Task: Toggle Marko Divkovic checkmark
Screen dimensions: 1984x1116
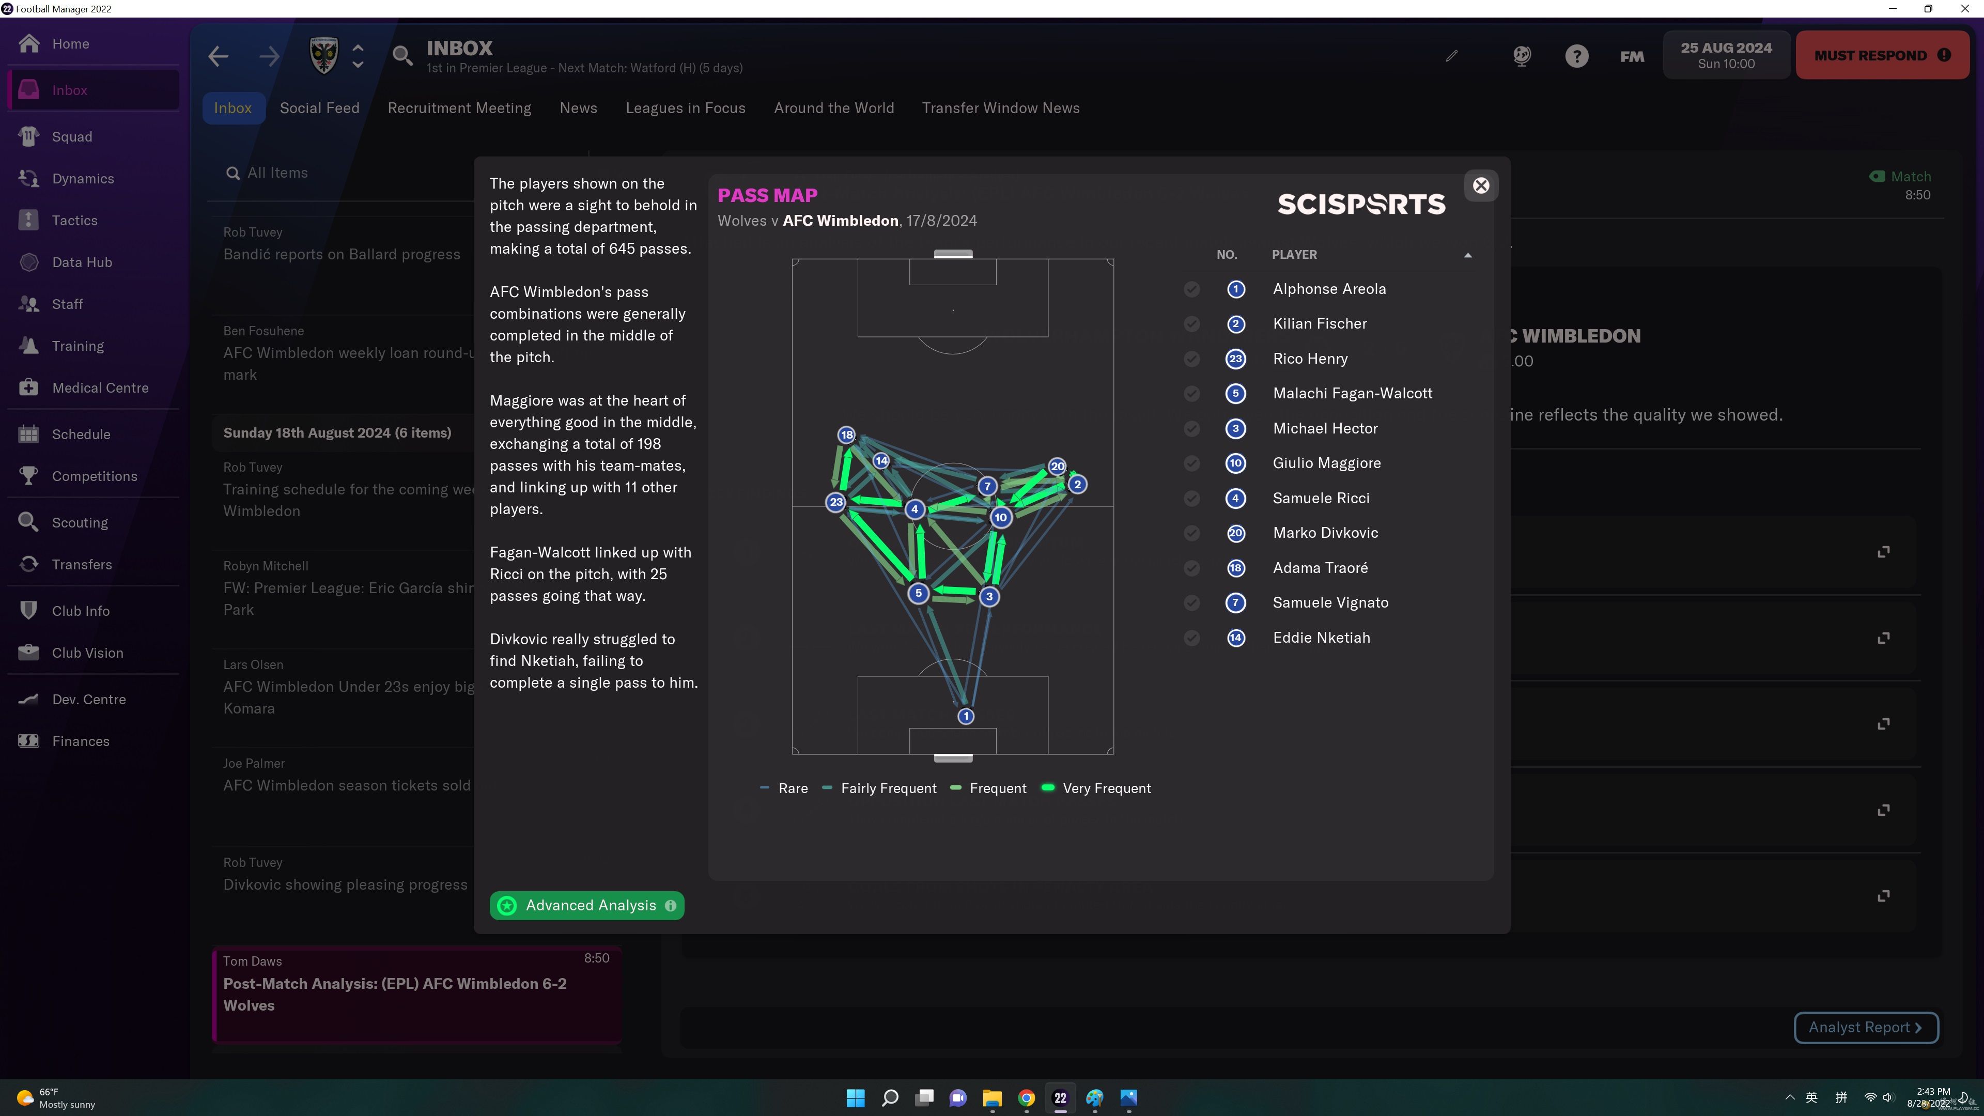Action: click(x=1191, y=533)
